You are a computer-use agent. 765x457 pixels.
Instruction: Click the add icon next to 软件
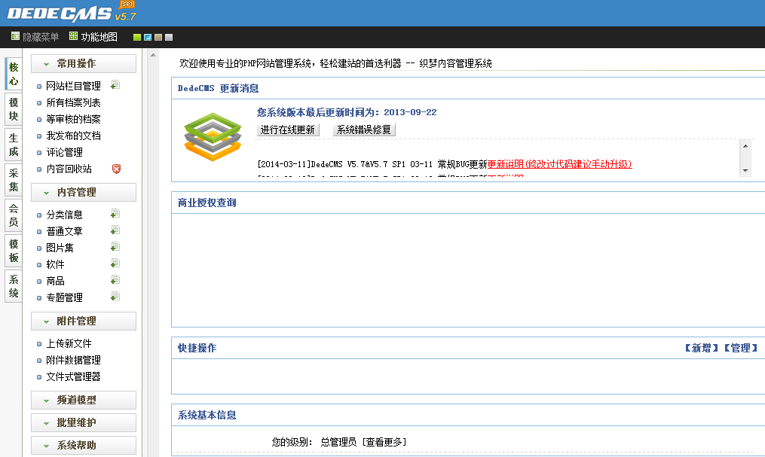point(115,264)
